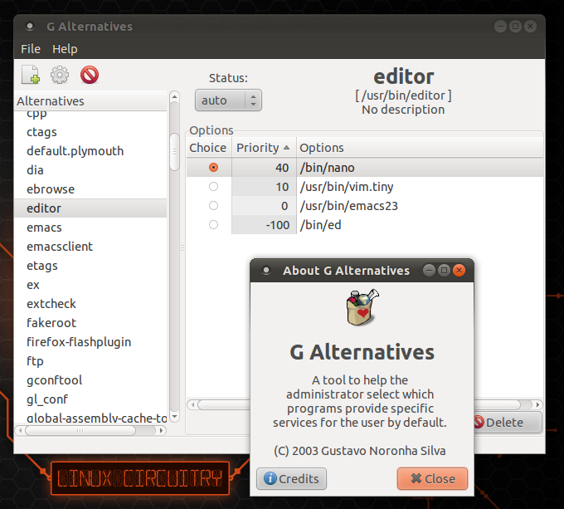The width and height of the screenshot is (564, 509).
Task: Choose the /bin/ed radio button
Action: 214,225
